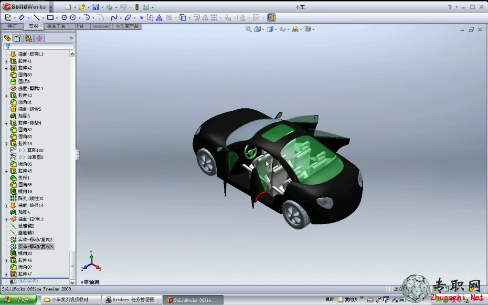The height and width of the screenshot is (305, 488).
Task: Click the Print icon
Action: coord(109,7)
